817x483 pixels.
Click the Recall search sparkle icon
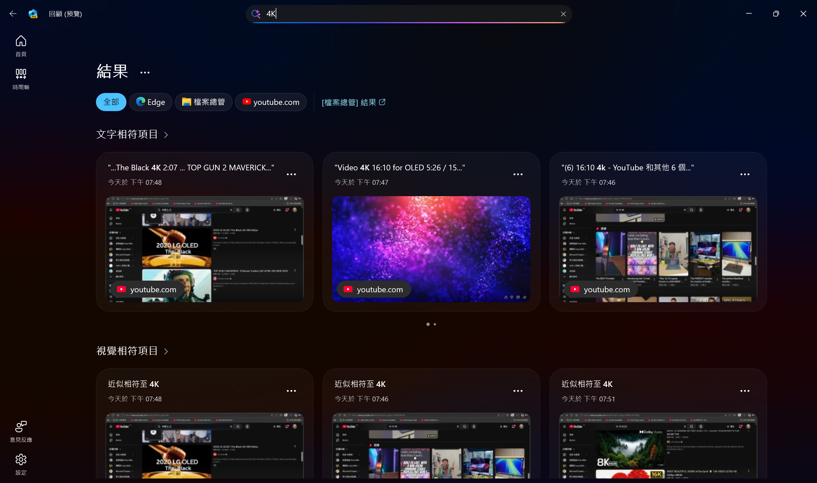[x=256, y=14]
